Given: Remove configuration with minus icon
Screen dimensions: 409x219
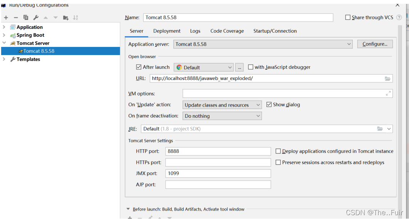Looking at the screenshot, I should 16,18.
